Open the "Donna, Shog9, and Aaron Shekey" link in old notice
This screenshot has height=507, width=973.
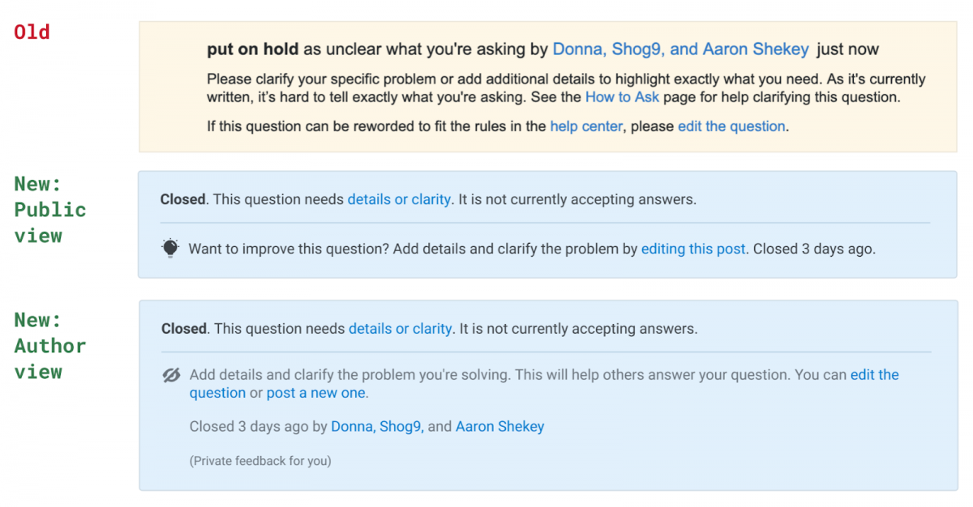click(680, 49)
